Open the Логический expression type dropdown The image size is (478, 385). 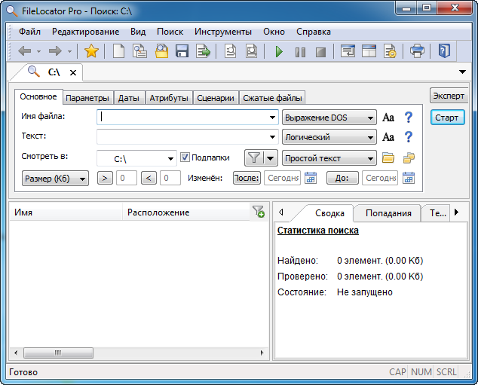[x=329, y=137]
